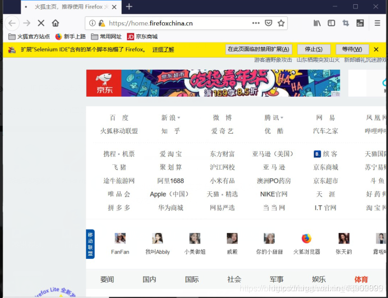Open the 知乎 link
Screen dimensions: 388x298
171,131
